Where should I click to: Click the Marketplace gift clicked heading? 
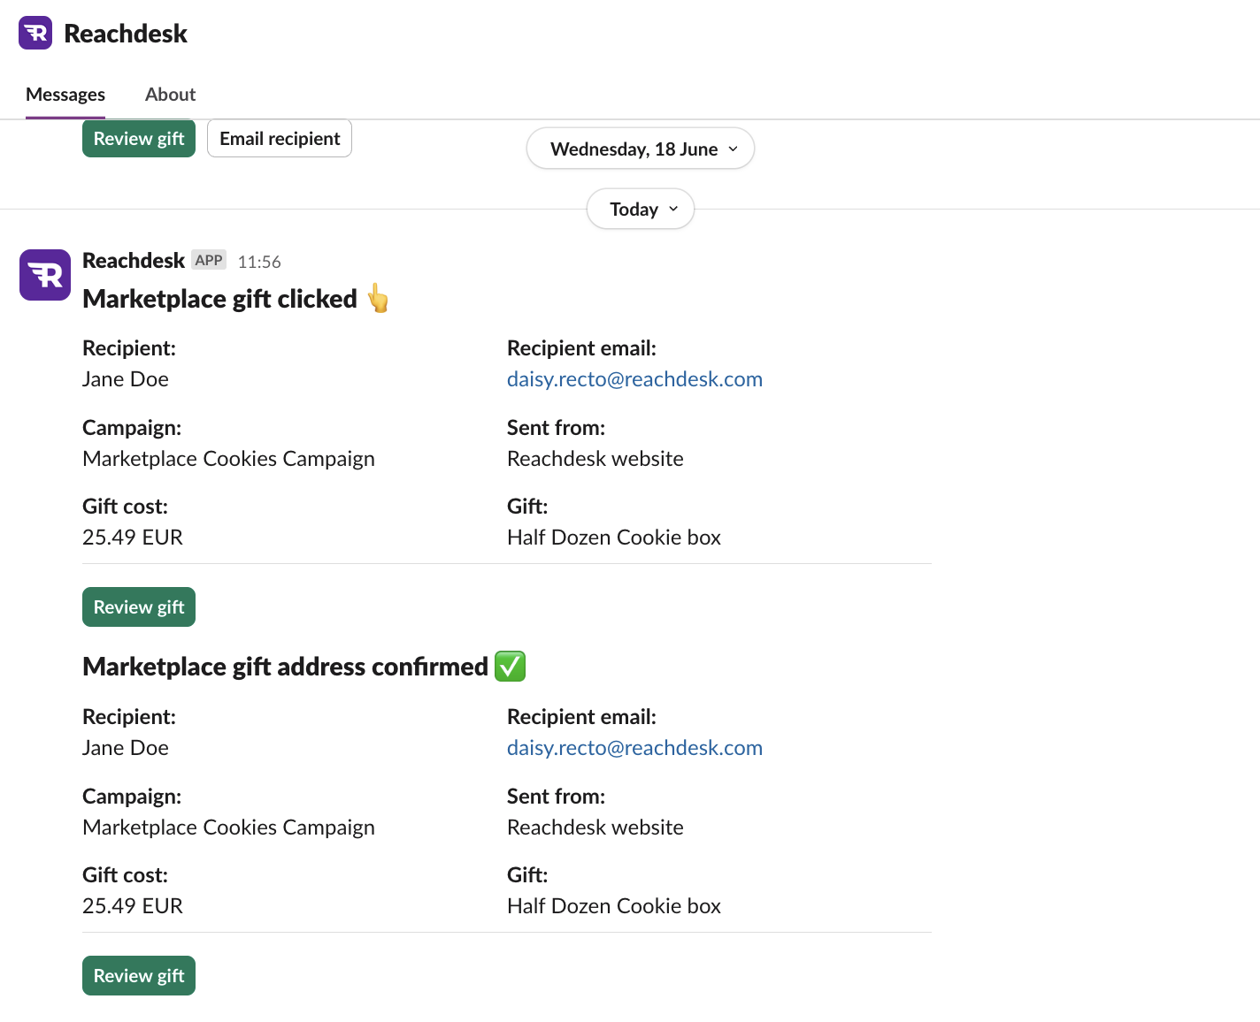(219, 299)
